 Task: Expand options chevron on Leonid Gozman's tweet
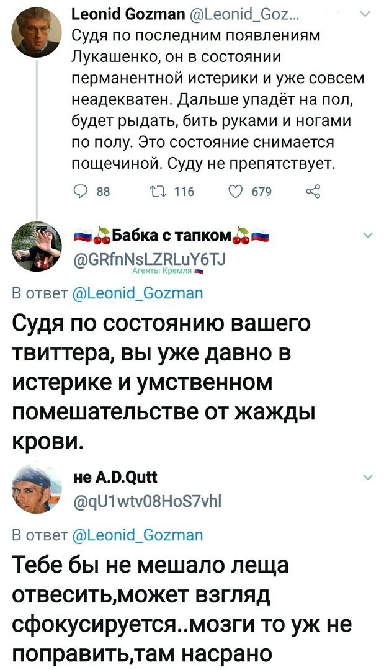click(364, 14)
